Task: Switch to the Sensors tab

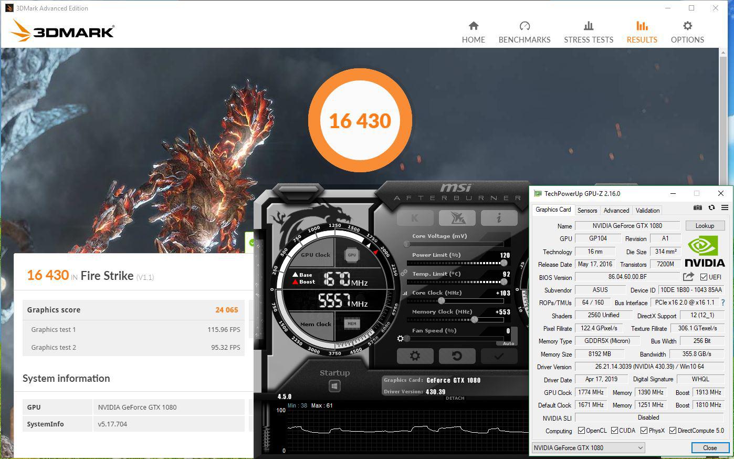Action: 587,211
